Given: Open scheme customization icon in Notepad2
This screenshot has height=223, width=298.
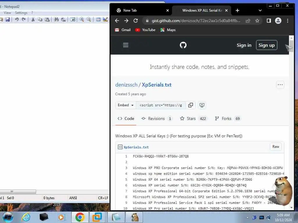Looking at the screenshot, I should pos(105,19).
